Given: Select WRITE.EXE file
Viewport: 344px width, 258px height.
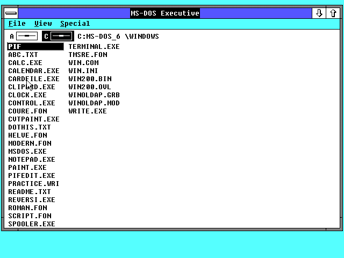Looking at the screenshot, I should tap(88, 111).
